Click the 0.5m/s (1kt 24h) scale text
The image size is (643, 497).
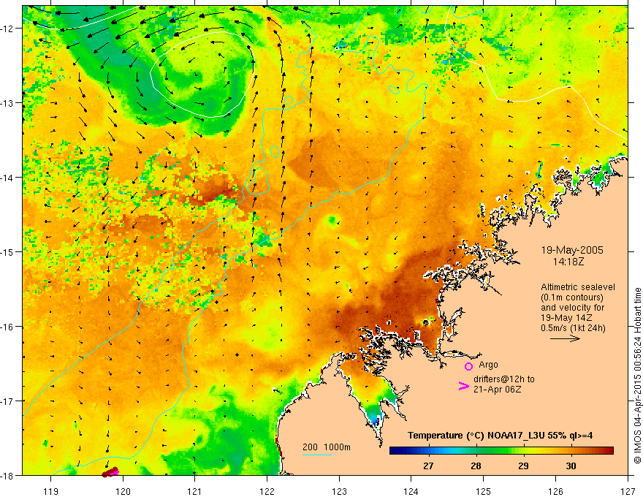[x=573, y=328]
